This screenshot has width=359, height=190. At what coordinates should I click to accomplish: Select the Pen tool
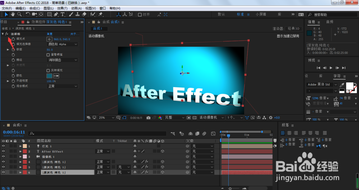pyautogui.click(x=56, y=14)
